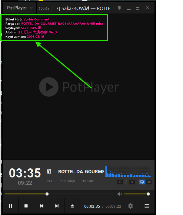Toggle the blue repeat playback button
Image resolution: width=183 pixels, height=215 pixels.
(142, 182)
